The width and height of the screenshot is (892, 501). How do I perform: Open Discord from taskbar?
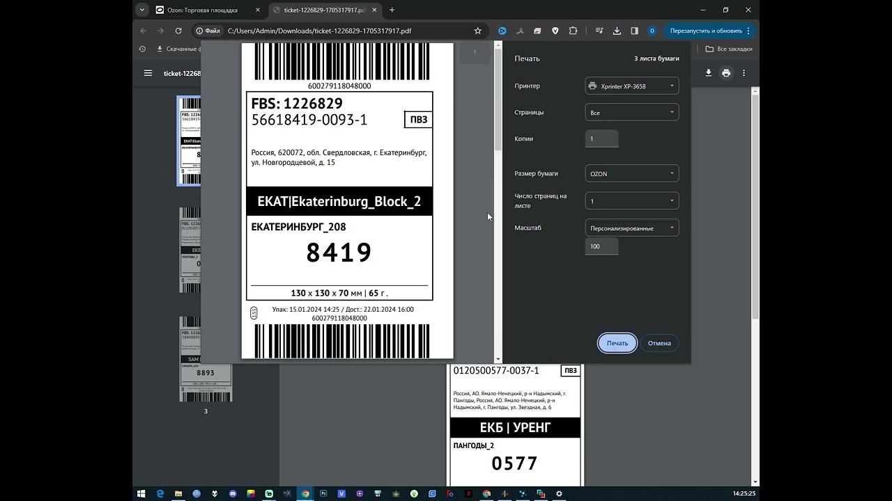coord(233,493)
